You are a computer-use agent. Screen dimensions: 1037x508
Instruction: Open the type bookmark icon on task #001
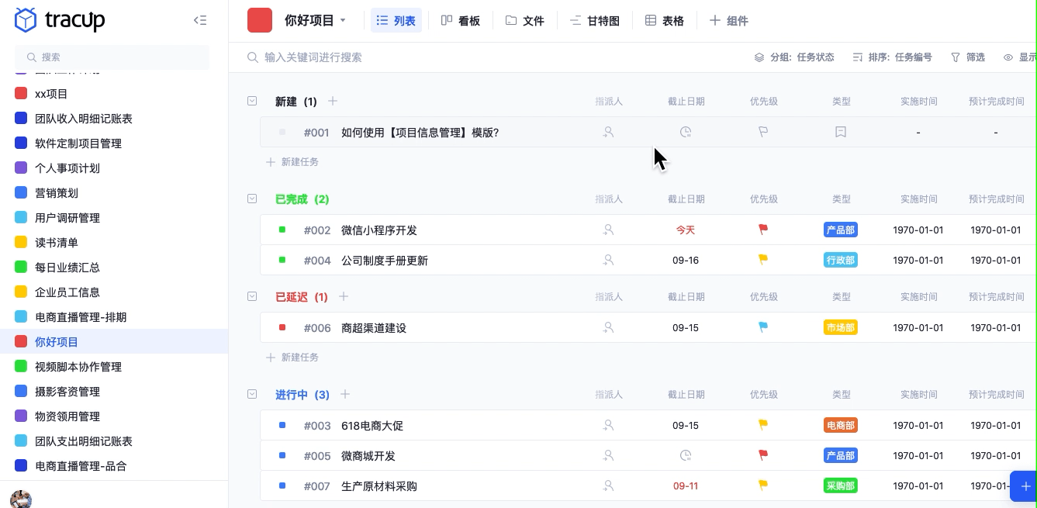[841, 132]
